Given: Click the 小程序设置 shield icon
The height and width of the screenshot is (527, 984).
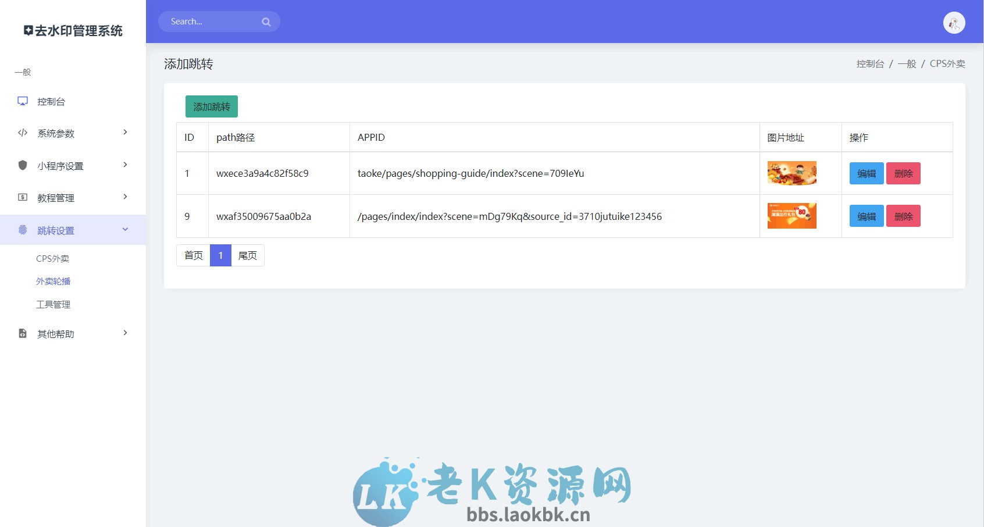Looking at the screenshot, I should click(22, 165).
